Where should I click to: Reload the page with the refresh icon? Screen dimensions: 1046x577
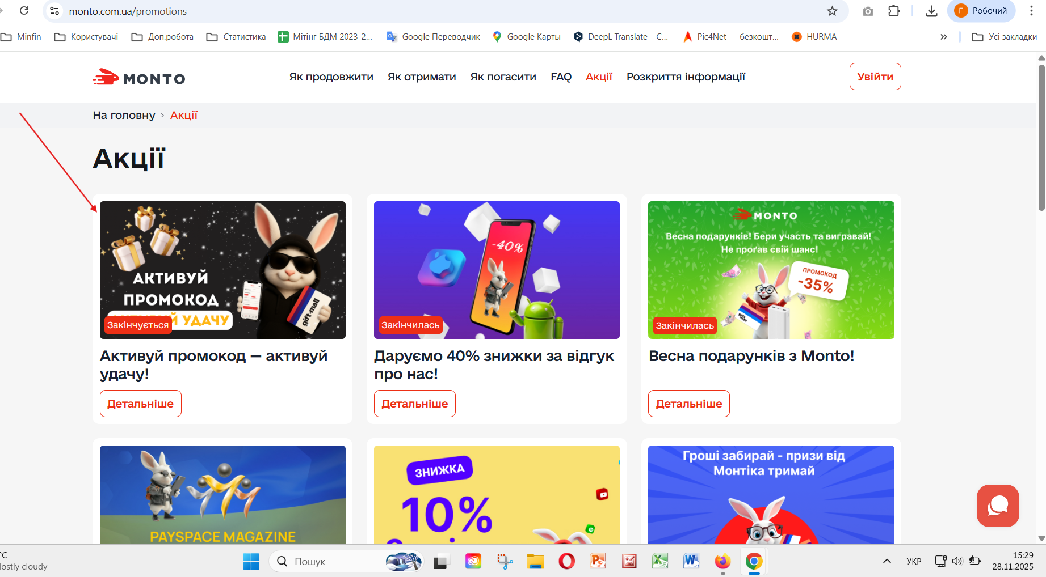24,11
